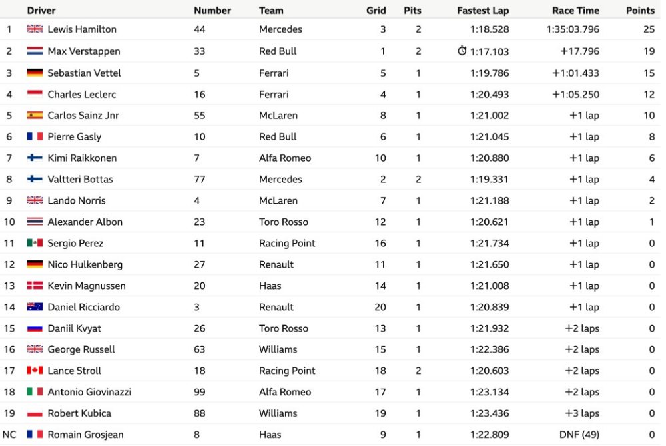Image resolution: width=666 pixels, height=446 pixels.
Task: Click Romain Grosjean's DNF (49) race time
Action: 579,435
